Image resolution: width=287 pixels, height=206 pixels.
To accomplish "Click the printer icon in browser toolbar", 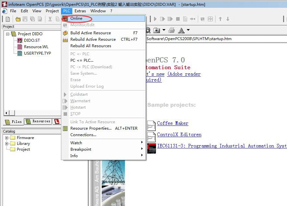I will click(x=172, y=30).
